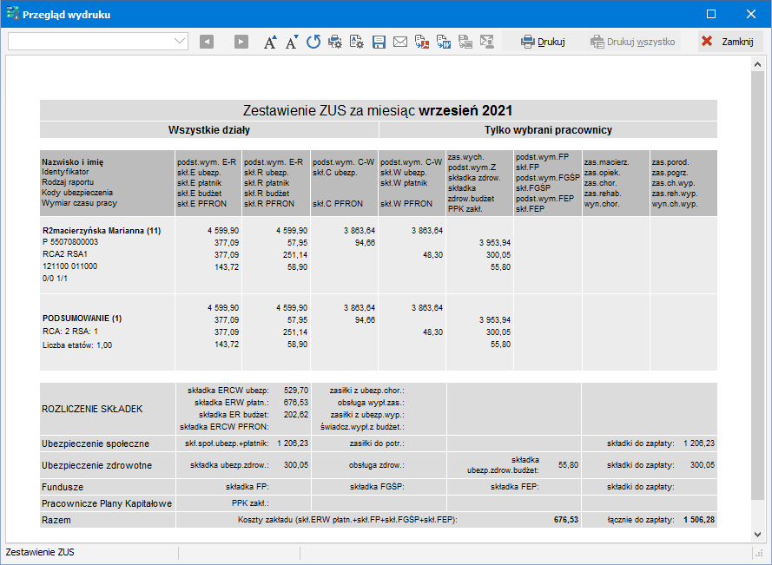Click the RCA: 2 RSA: 1 summary text
The height and width of the screenshot is (565, 772).
coord(70,332)
